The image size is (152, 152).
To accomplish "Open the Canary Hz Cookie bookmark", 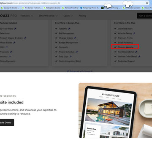I will pos(10,8).
